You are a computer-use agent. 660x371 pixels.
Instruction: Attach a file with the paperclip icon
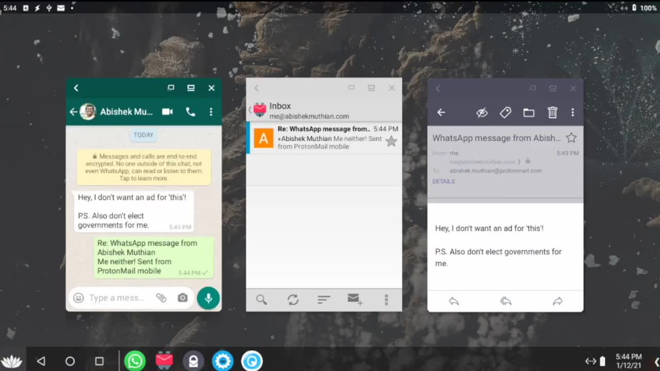[161, 298]
